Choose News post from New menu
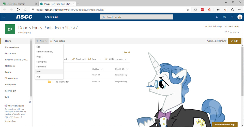 point(49,62)
